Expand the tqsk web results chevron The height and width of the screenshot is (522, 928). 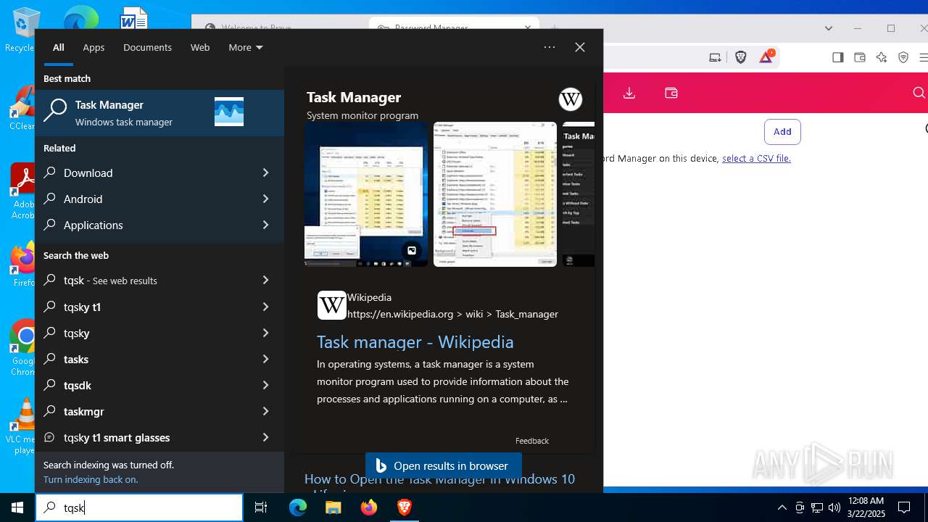coord(265,280)
